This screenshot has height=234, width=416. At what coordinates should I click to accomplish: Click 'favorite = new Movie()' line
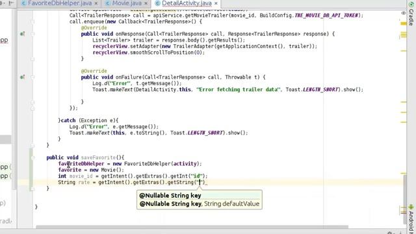pos(91,170)
